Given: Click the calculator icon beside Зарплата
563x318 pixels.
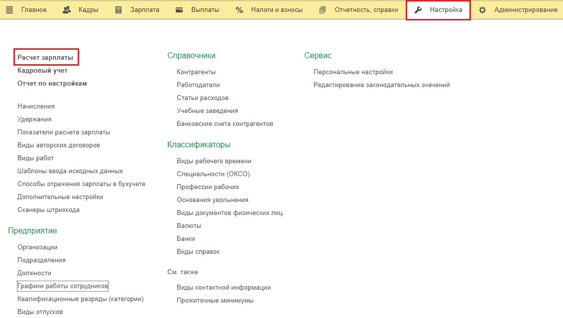Looking at the screenshot, I should [x=118, y=10].
